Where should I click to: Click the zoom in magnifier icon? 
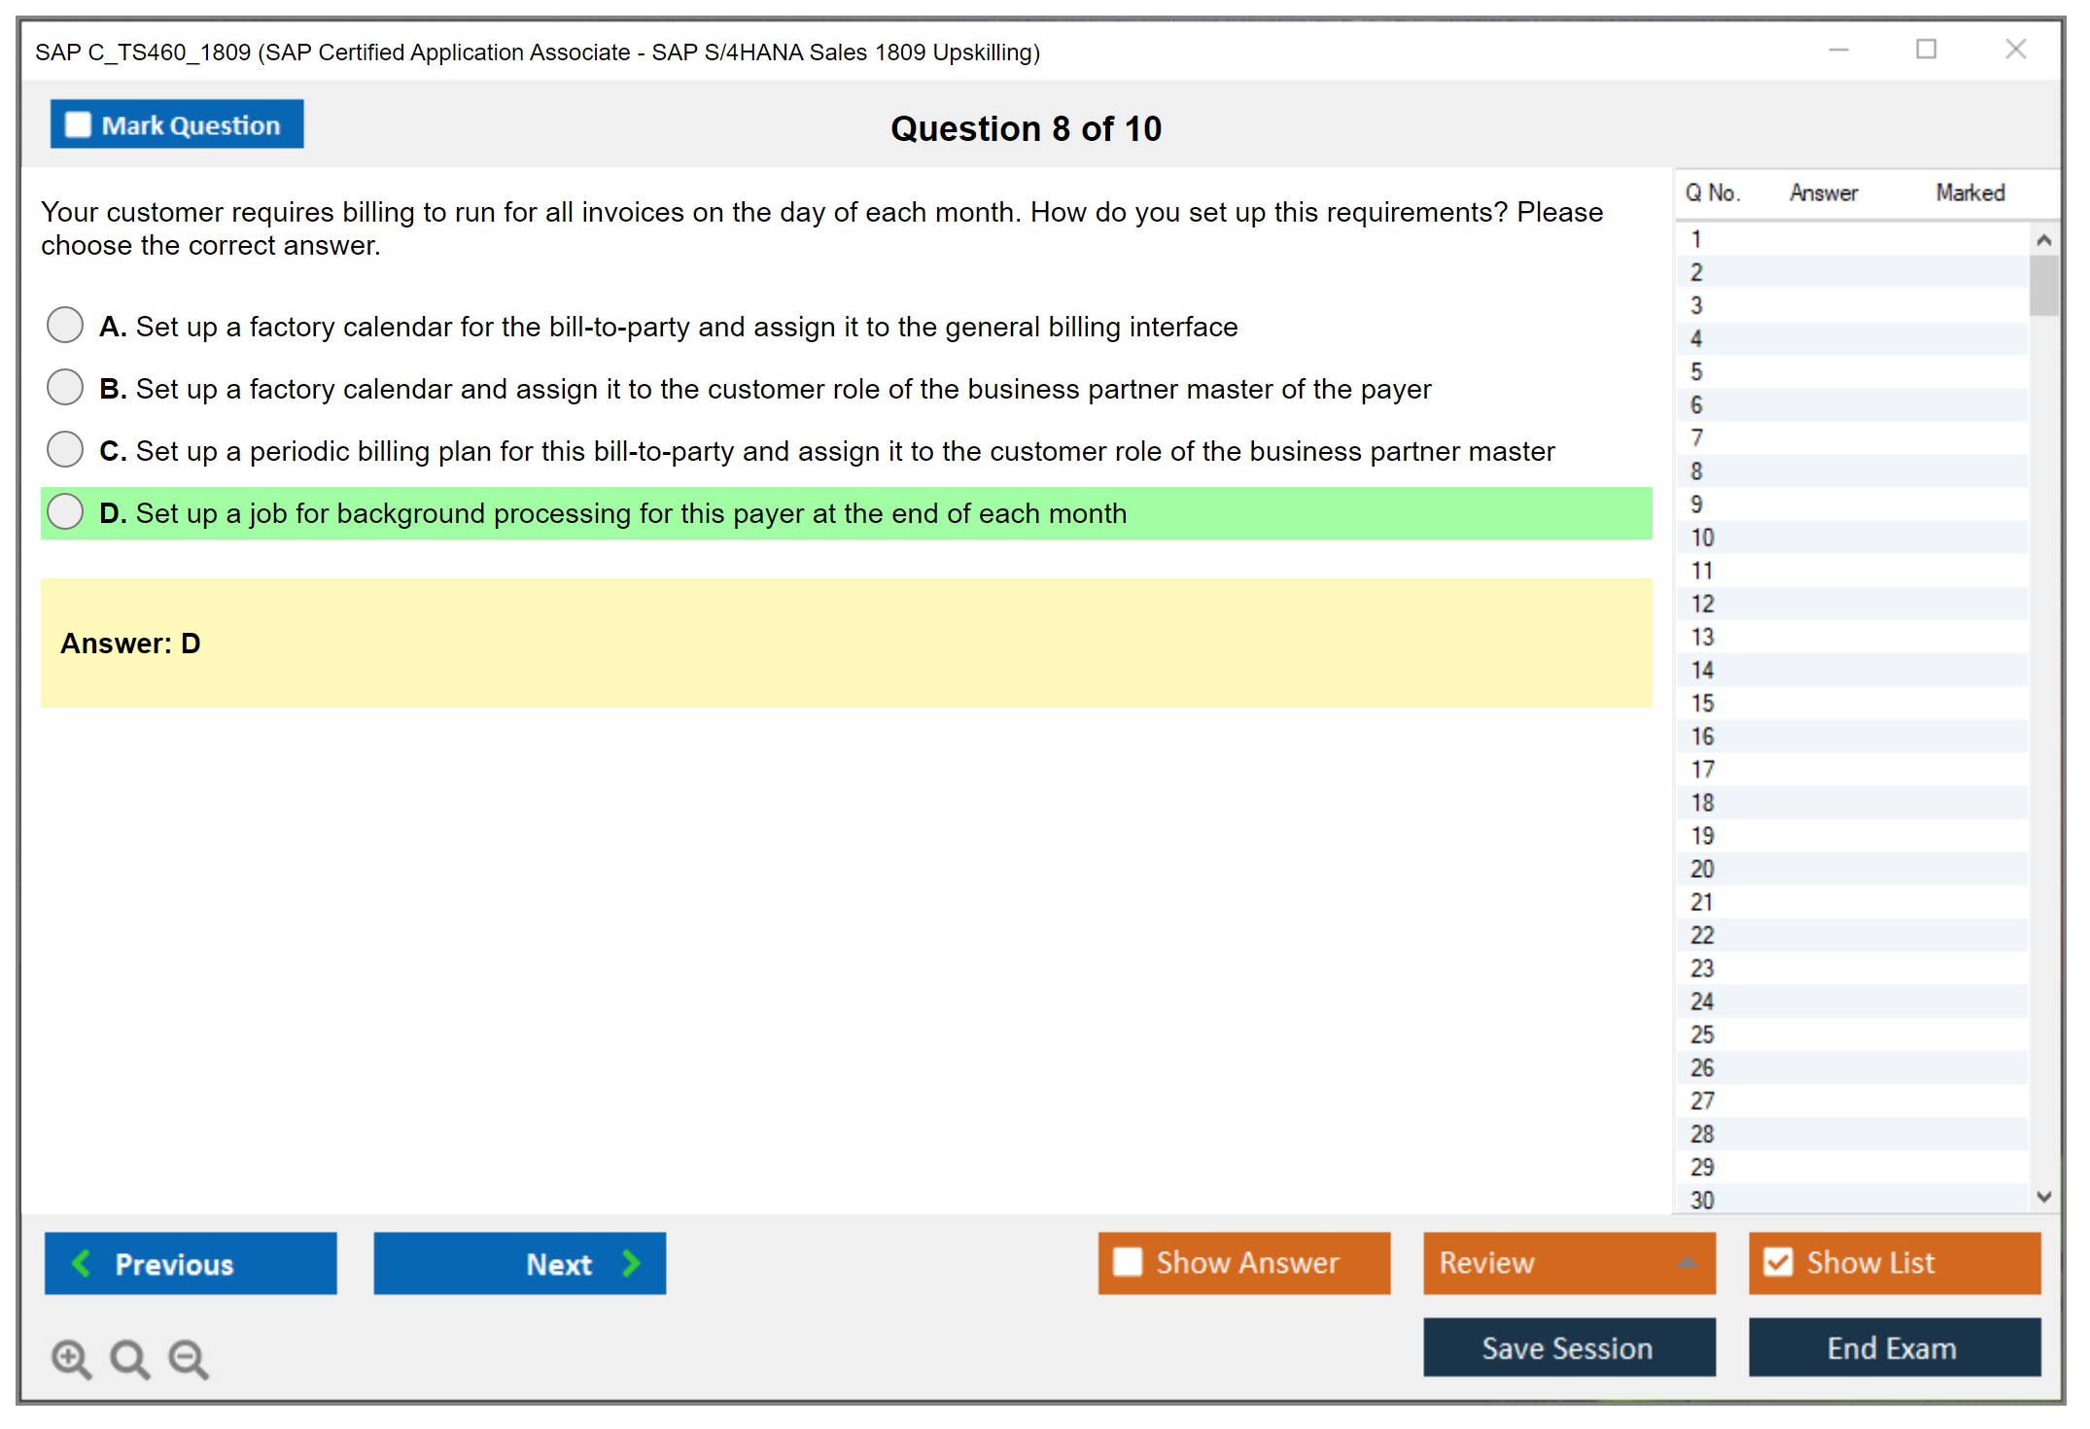point(71,1358)
